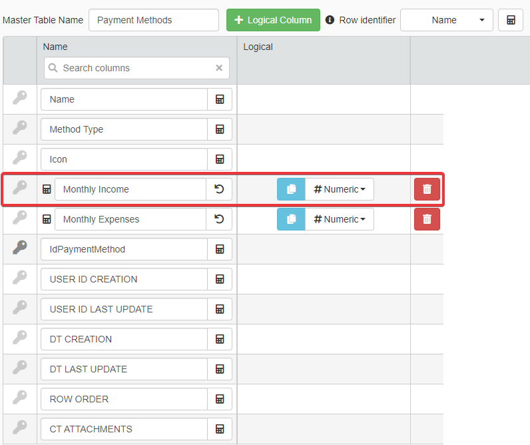530x445 pixels.
Task: Delete the Monthly Expenses logical column
Action: point(427,219)
